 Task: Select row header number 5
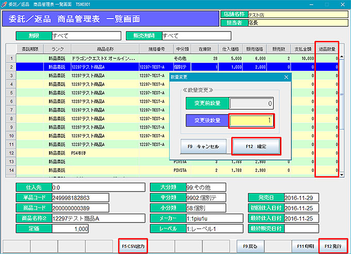point(11,93)
